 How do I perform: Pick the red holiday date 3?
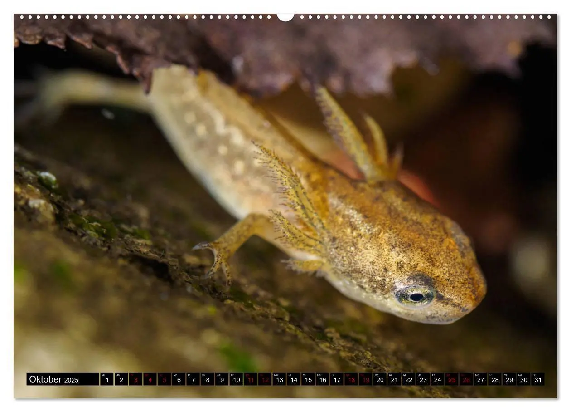pos(135,379)
